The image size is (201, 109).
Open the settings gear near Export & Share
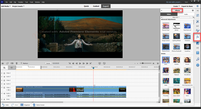click(x=197, y=6)
